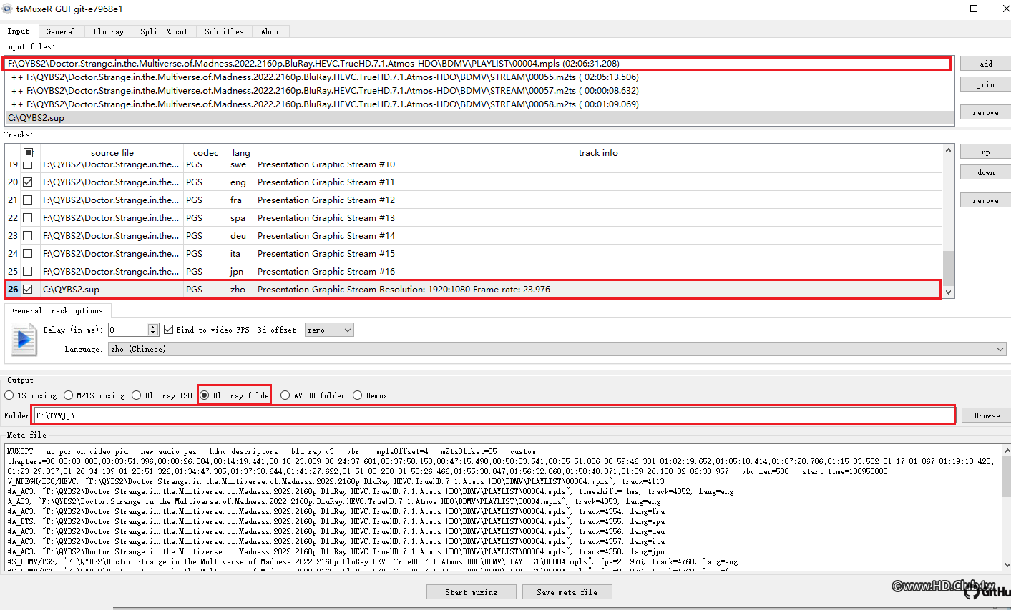Select the 00055.m2ts input file line
Viewport: 1011px width, 610px height.
click(479, 77)
